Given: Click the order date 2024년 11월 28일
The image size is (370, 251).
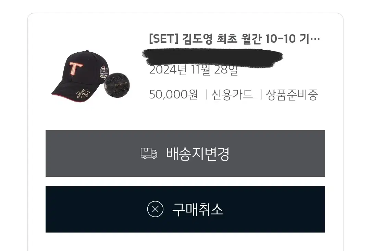Looking at the screenshot, I should click(x=194, y=70).
